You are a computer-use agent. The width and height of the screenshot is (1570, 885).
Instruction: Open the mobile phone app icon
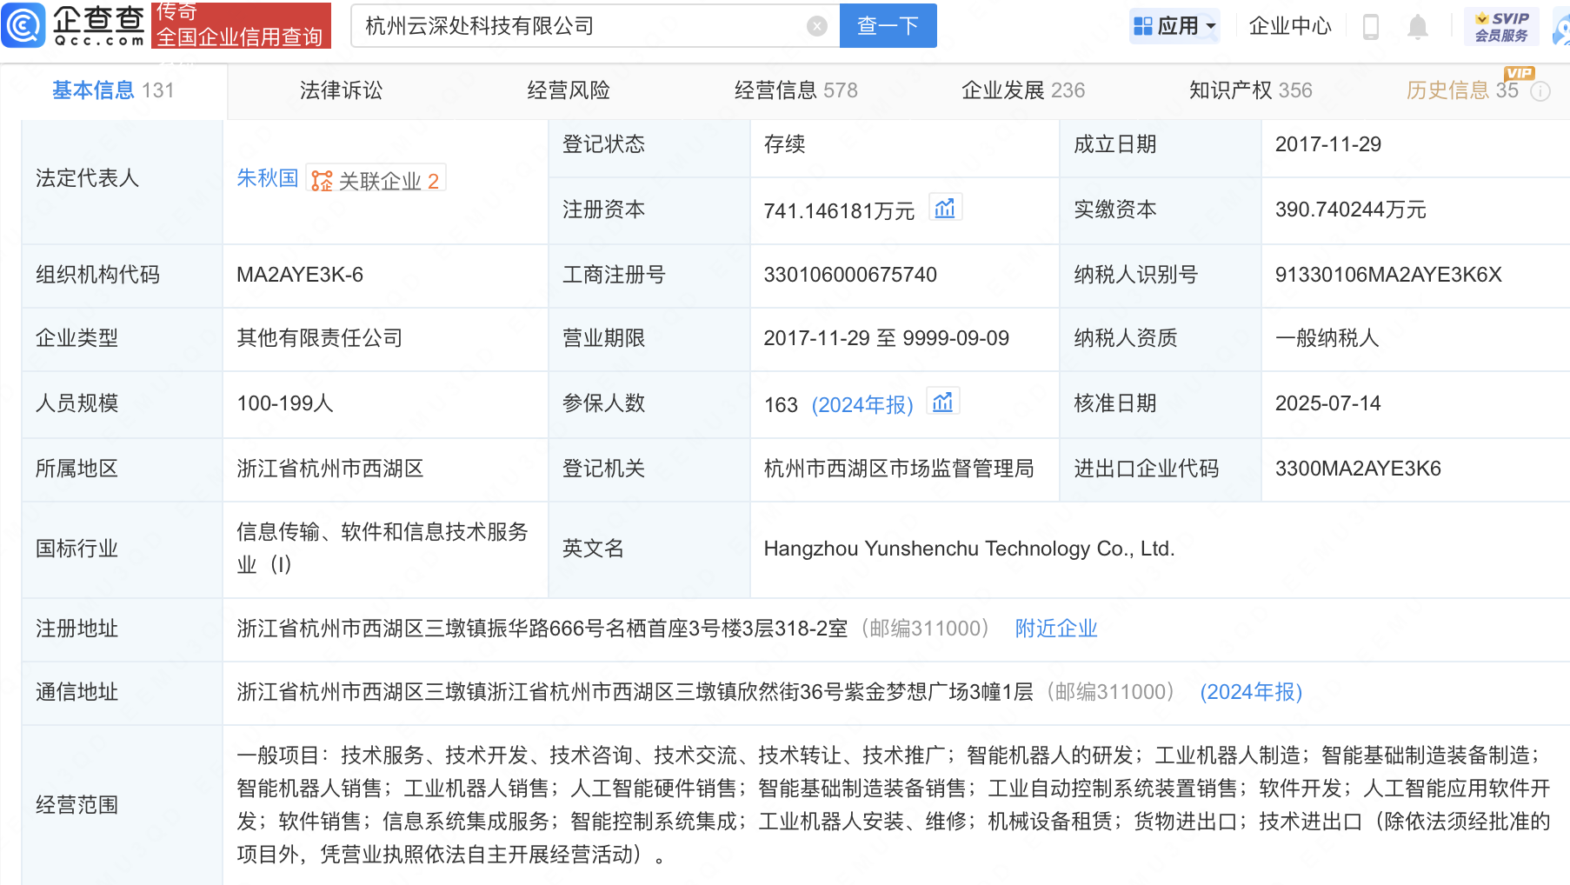pyautogui.click(x=1371, y=27)
